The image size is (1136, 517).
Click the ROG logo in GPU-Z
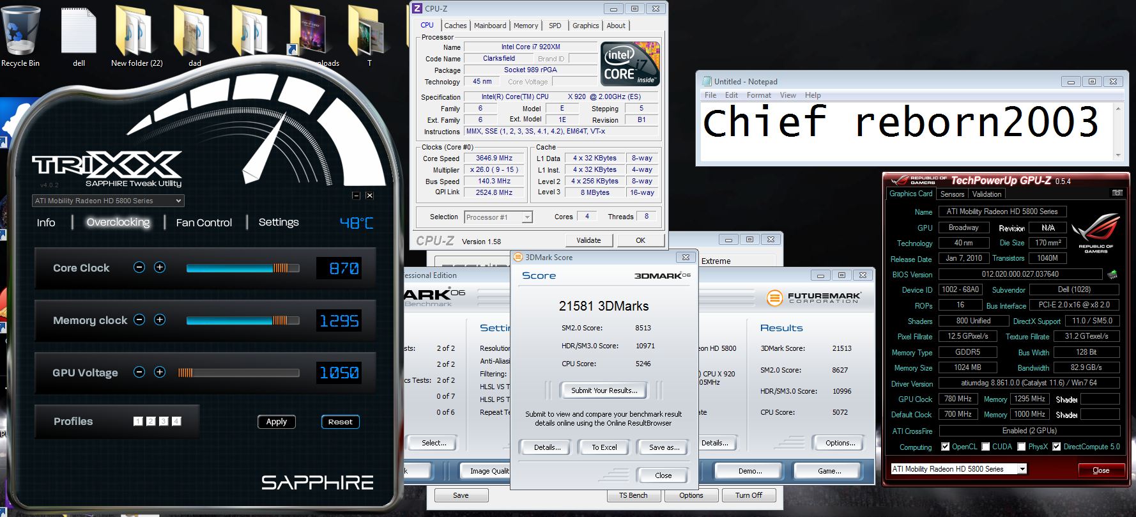pos(1096,234)
